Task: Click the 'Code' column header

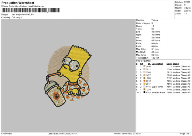Action: tap(169, 64)
